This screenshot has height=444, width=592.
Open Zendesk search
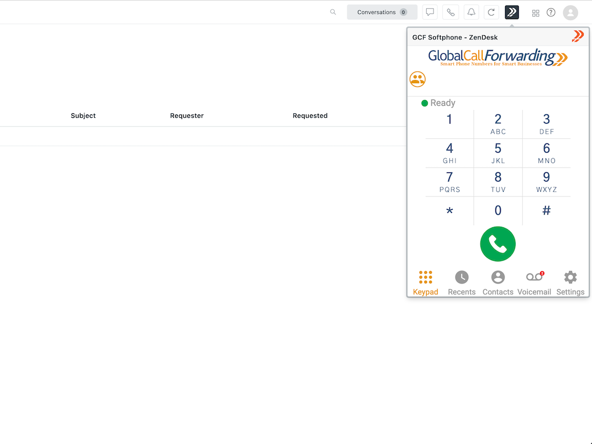coord(332,12)
